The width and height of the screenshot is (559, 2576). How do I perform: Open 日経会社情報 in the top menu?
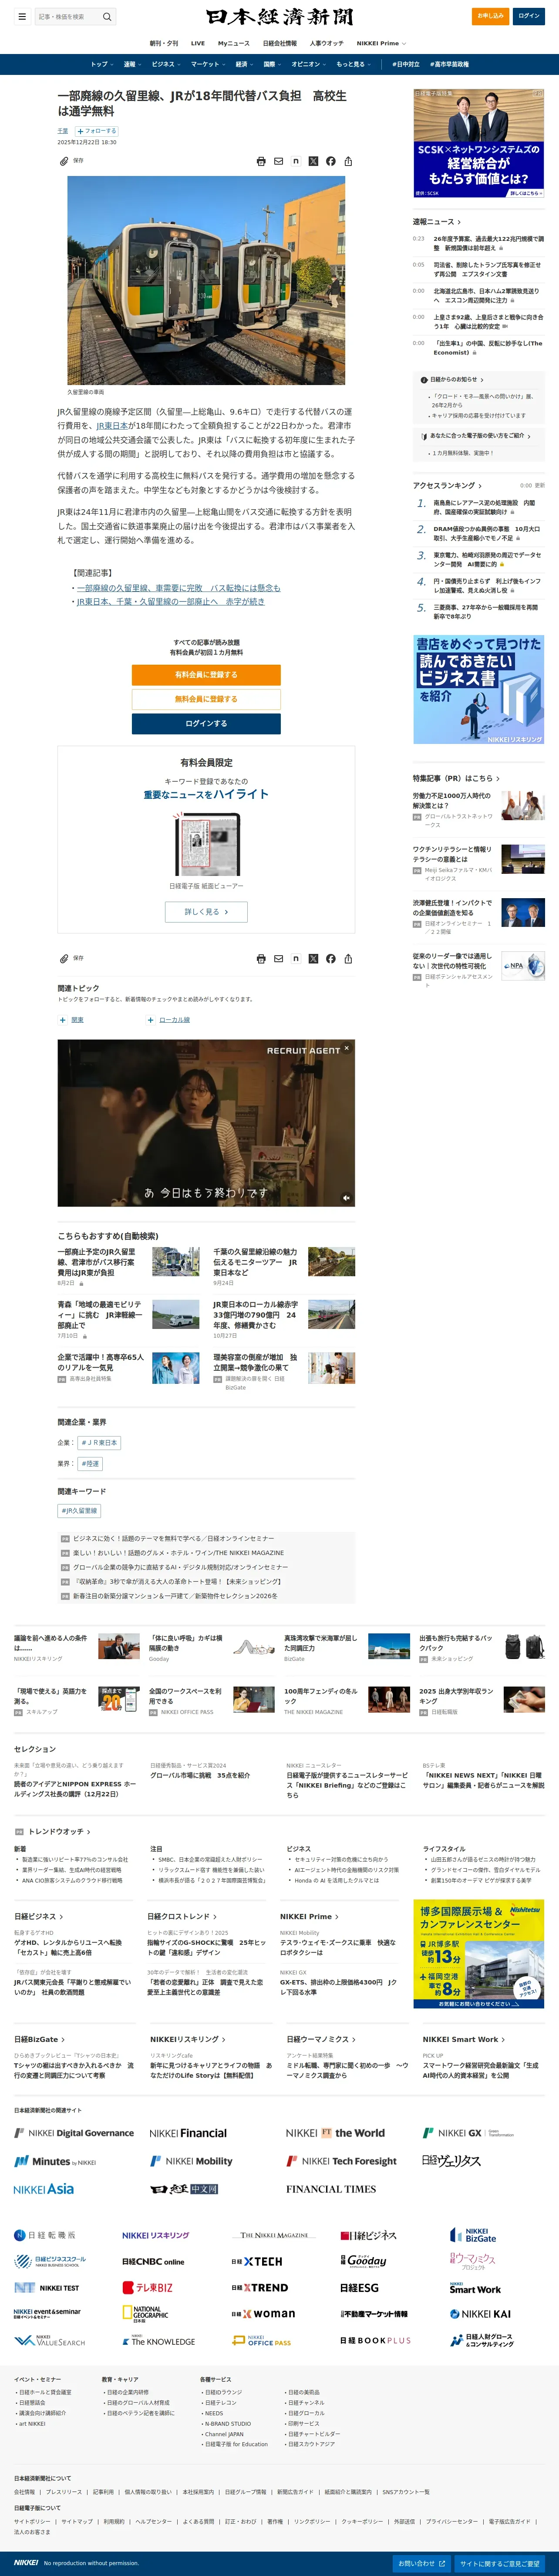(x=280, y=43)
